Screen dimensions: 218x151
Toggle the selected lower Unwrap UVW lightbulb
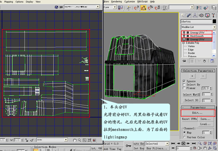click(x=184, y=40)
